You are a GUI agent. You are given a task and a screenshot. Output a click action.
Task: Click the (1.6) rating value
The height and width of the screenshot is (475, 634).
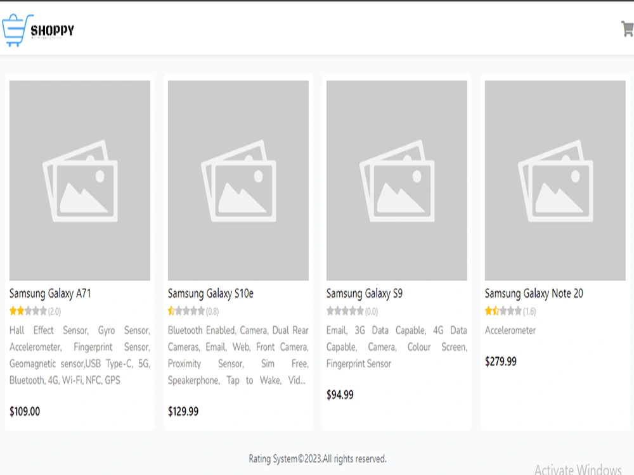tap(529, 312)
